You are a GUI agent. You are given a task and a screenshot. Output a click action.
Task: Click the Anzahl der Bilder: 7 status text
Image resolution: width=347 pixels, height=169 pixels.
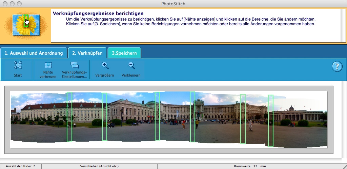point(21,166)
